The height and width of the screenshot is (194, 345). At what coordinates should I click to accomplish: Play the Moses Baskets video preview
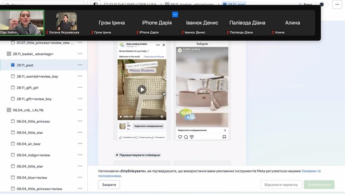(x=142, y=90)
